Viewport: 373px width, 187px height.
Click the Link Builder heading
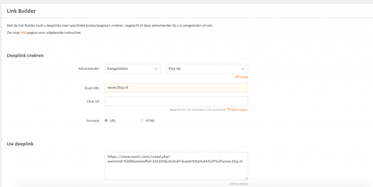click(x=21, y=11)
